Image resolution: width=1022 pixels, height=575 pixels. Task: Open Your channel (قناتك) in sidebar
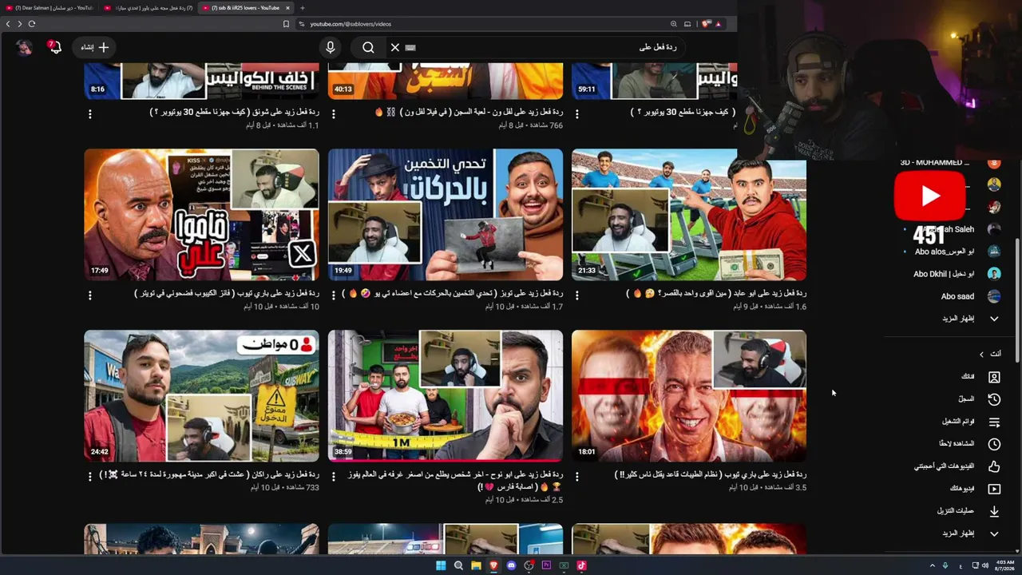tap(980, 377)
